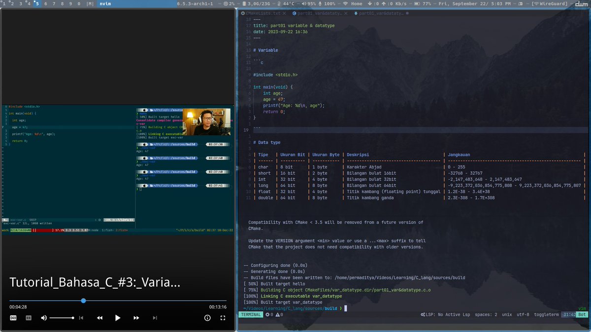Click the 31:42 cursor position indicator
Image resolution: width=591 pixels, height=332 pixels.
[569, 314]
